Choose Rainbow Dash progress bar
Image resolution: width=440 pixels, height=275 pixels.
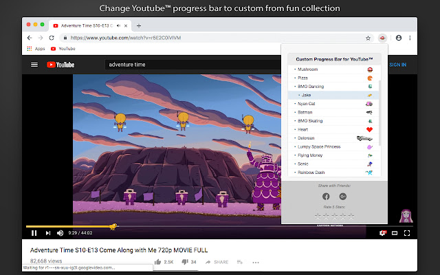click(x=333, y=173)
